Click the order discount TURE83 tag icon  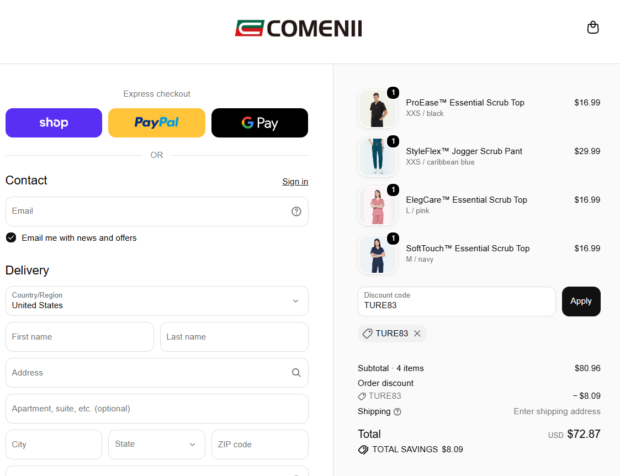coord(362,396)
